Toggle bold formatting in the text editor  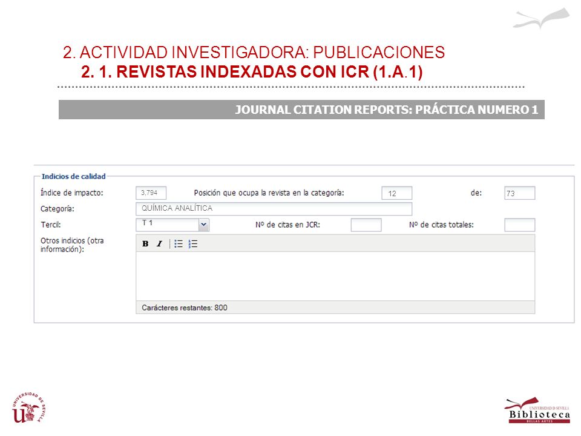(145, 244)
